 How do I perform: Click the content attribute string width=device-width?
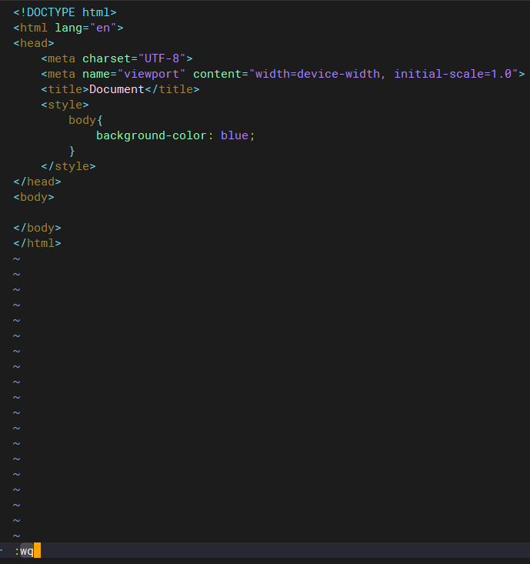click(x=317, y=74)
